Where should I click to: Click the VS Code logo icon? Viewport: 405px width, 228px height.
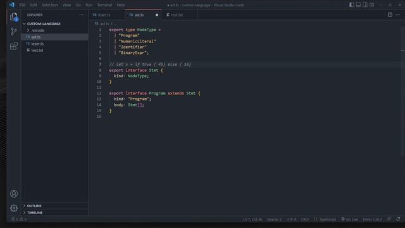(12, 4)
